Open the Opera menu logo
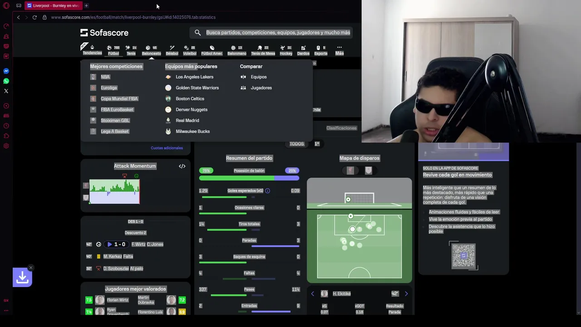 coord(6,5)
